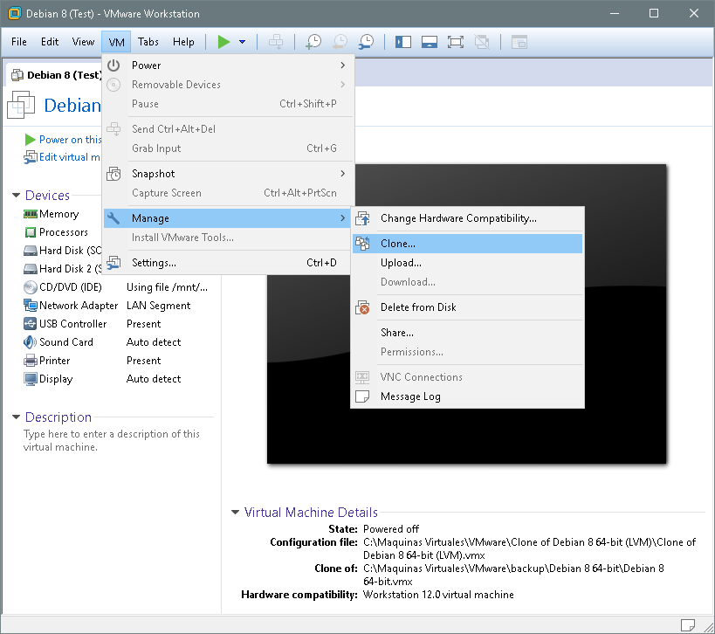Choose Change Hardware Compatibility option

click(467, 218)
